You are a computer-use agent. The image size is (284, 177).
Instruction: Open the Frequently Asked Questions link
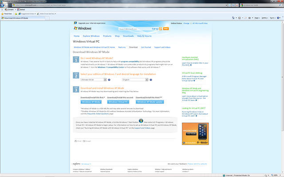[98, 114]
